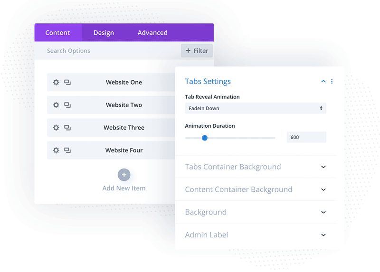Click the Tab Reveal Animation label
Viewport: 380px width, 272px height.
[x=212, y=97]
